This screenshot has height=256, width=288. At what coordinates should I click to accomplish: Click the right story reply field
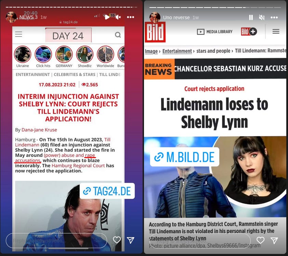coord(200,241)
